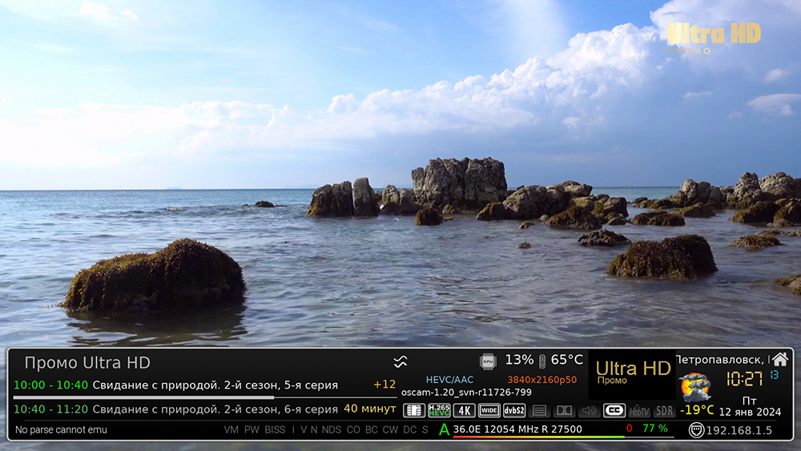Click the 36.0E 12054 MHz R 27500 transponder info

tap(517, 429)
